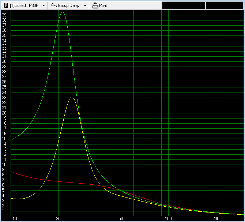Click the peak of the yellow curve
245x222 pixels.
[x=72, y=97]
